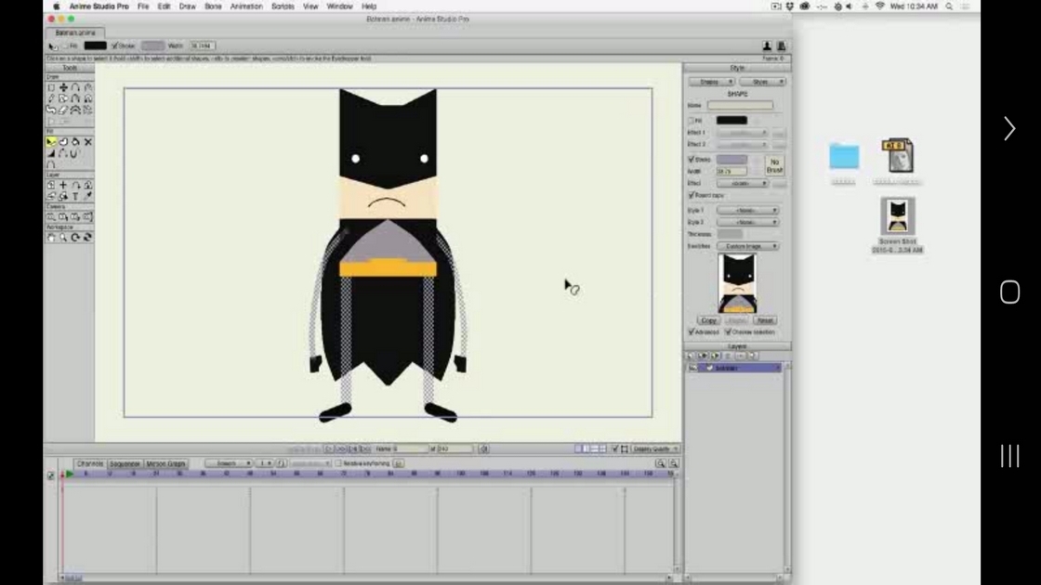Screen dimensions: 1041x585
Task: Choose the Text T tool
Action: point(75,196)
